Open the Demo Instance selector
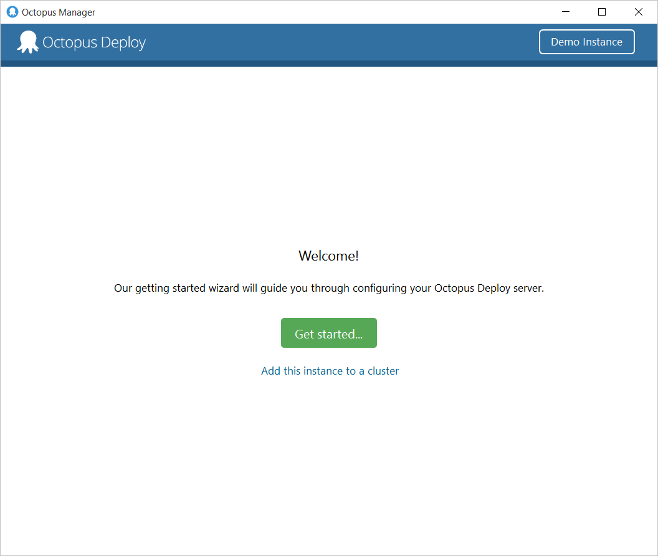 pos(587,42)
